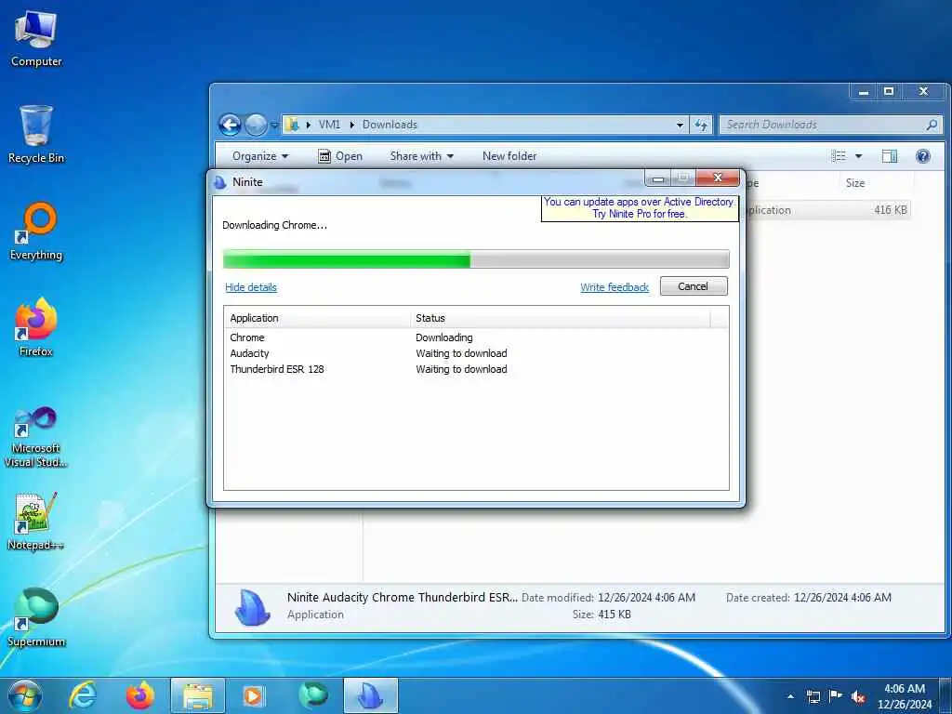This screenshot has height=714, width=952.
Task: Click the Ninite file icon in details pane
Action: [x=252, y=607]
